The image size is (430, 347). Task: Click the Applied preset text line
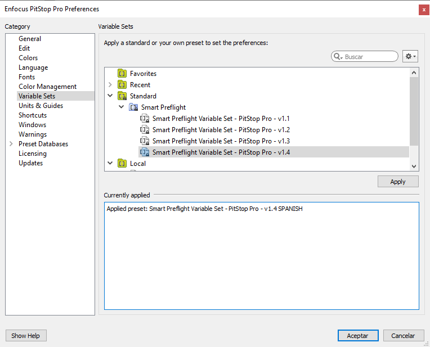tap(204, 209)
